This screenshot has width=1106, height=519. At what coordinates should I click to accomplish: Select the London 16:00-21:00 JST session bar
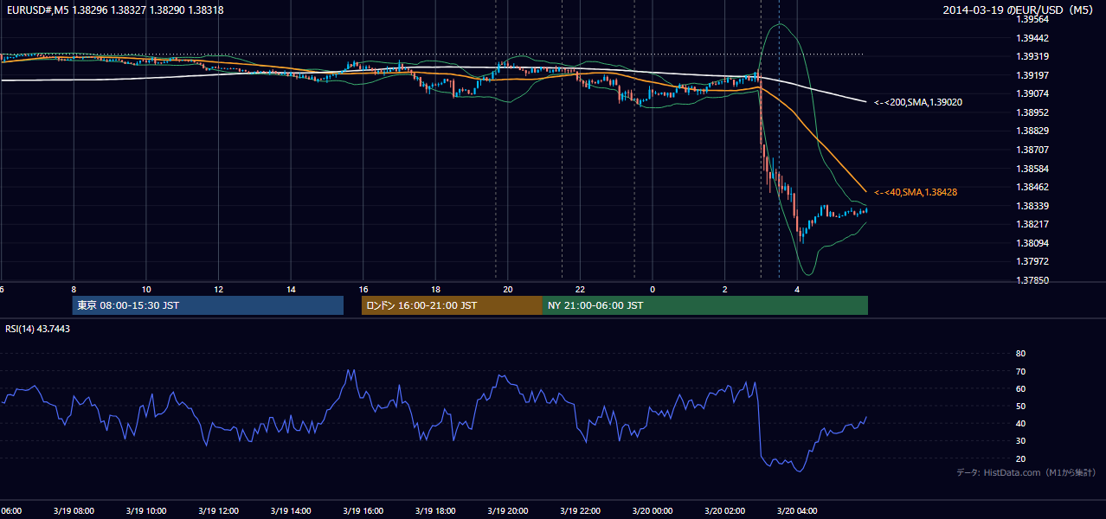tap(452, 305)
